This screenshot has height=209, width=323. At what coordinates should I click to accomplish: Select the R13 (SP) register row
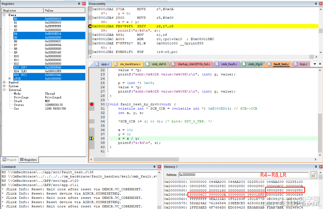pyautogui.click(x=49, y=67)
